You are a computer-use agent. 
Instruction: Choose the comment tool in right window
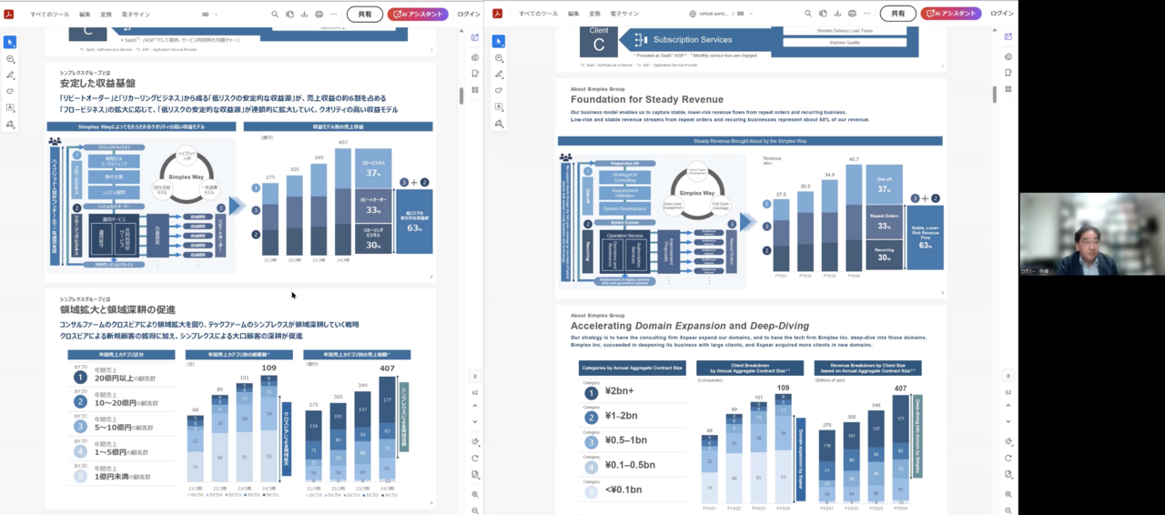(499, 58)
